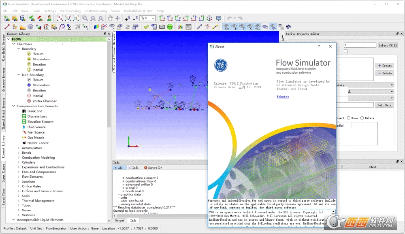Expand the Accumulators tree node

tap(19, 148)
